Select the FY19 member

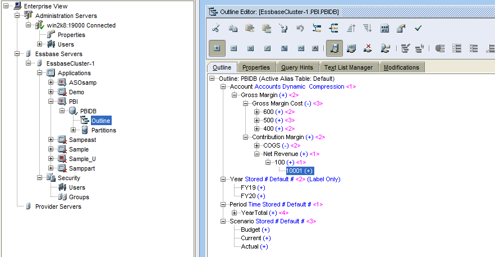click(248, 187)
